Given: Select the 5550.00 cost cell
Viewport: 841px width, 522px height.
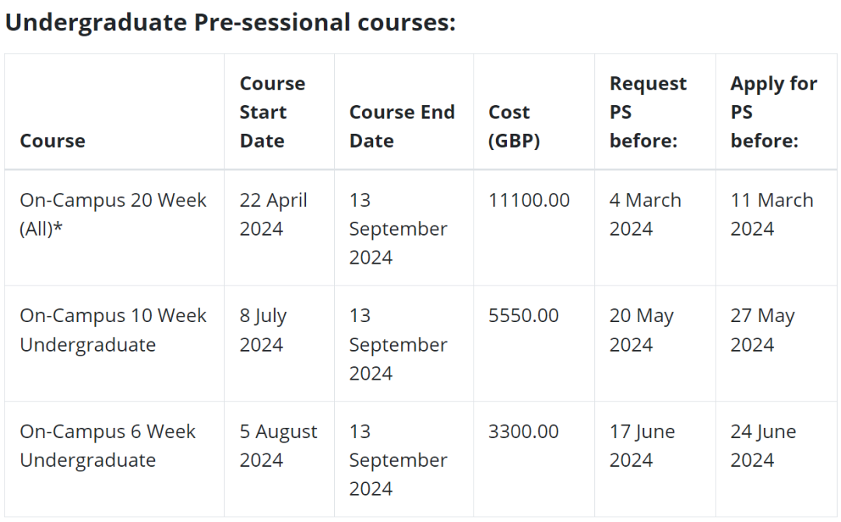Looking at the screenshot, I should (523, 316).
